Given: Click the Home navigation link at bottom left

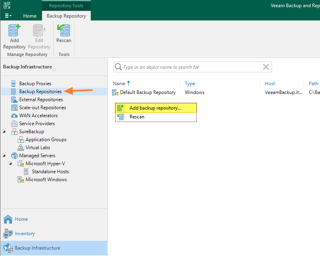Looking at the screenshot, I should (x=19, y=219).
